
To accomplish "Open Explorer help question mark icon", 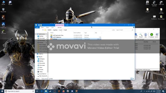I will (x=134, y=27).
